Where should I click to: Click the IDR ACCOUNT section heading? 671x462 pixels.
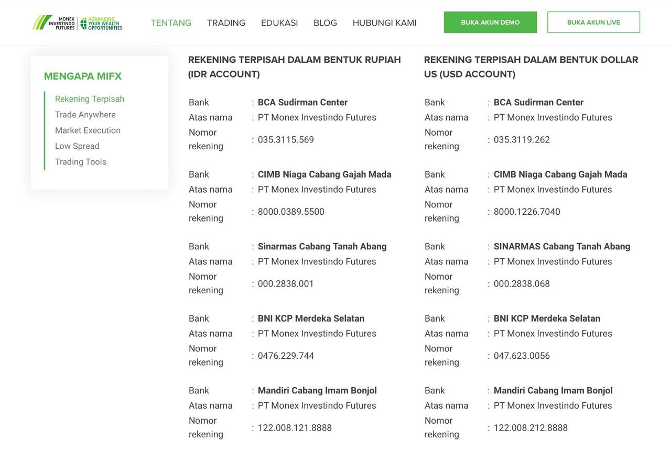tap(295, 67)
